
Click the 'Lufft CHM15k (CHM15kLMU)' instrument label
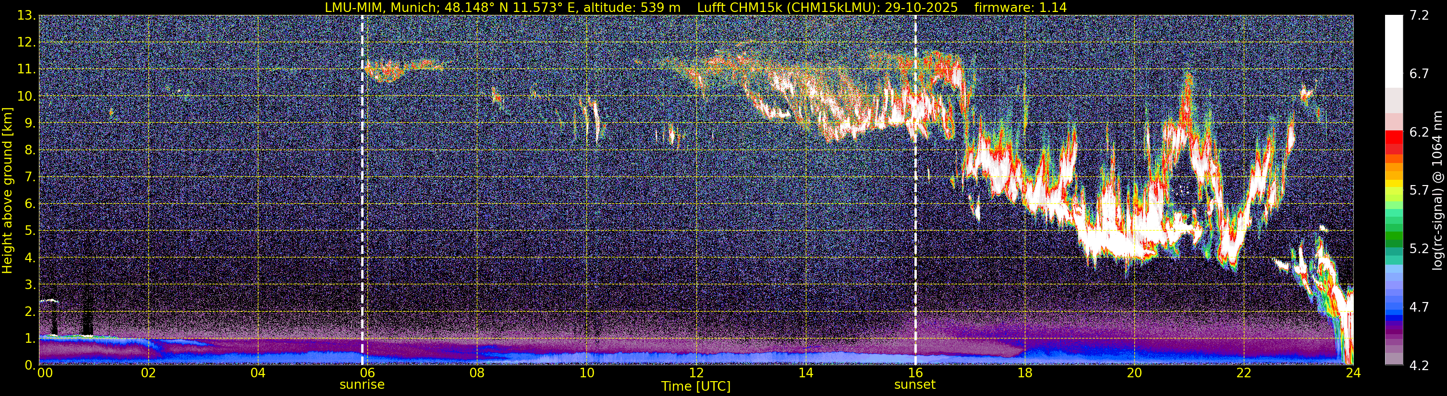787,7
